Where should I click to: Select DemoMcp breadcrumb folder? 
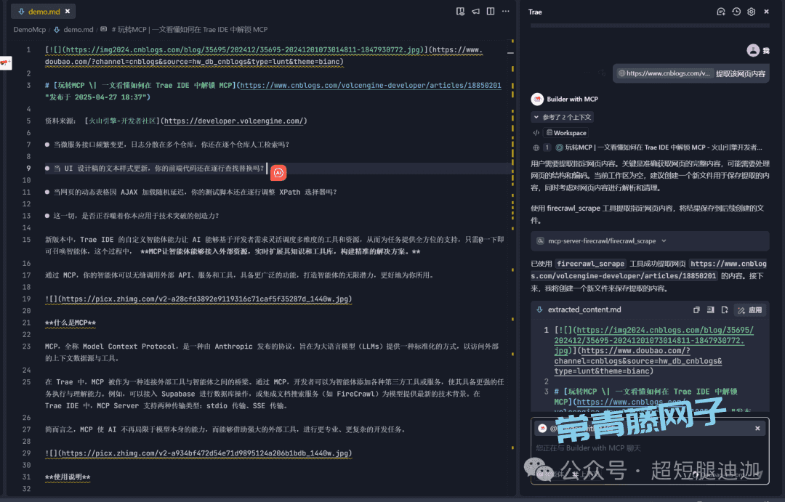pyautogui.click(x=30, y=30)
